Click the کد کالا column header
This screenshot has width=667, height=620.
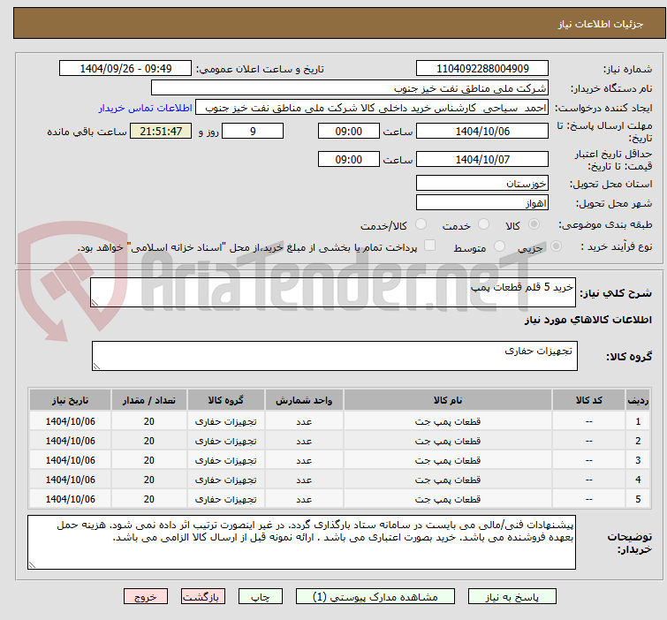[x=588, y=400]
